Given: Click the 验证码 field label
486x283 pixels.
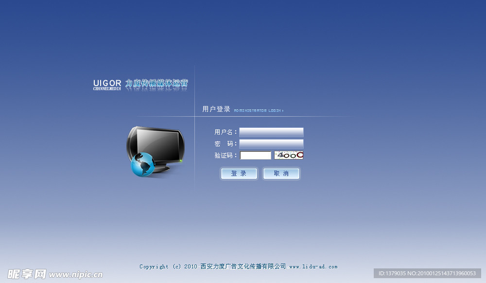Looking at the screenshot, I should pos(226,156).
